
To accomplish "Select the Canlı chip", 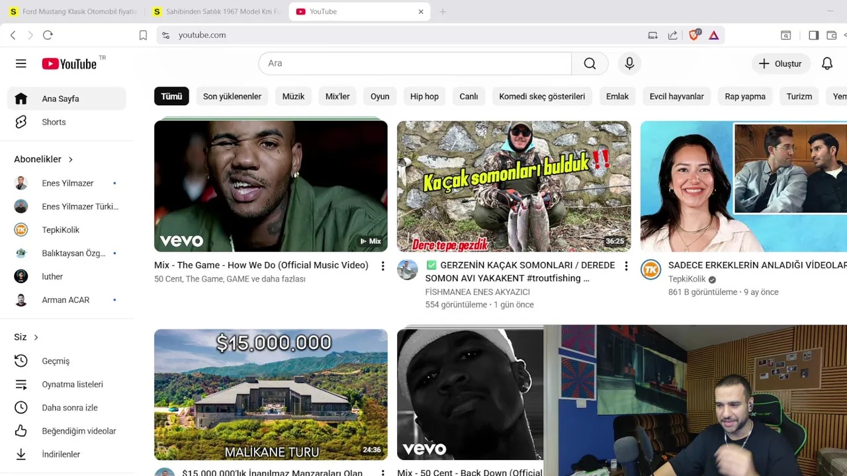I will click(468, 97).
